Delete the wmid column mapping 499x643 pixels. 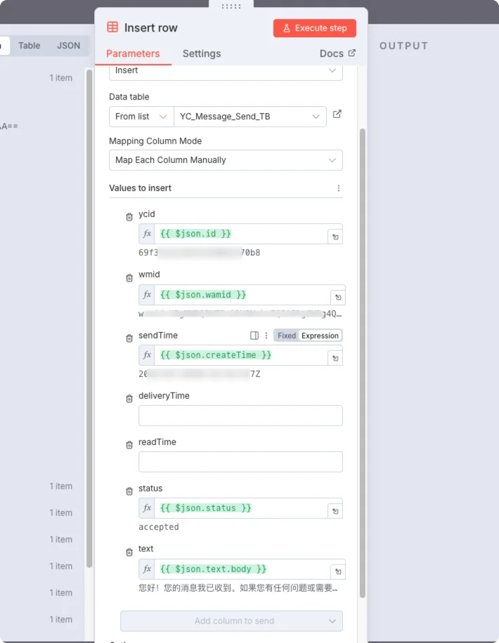[129, 278]
